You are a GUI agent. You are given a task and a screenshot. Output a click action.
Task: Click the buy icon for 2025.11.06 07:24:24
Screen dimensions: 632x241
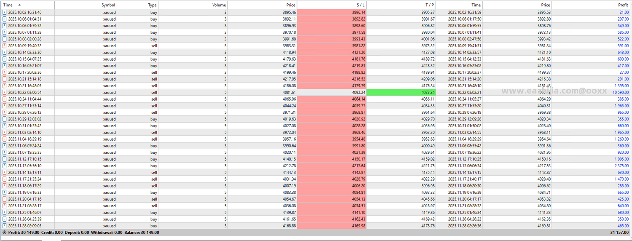tap(5, 146)
